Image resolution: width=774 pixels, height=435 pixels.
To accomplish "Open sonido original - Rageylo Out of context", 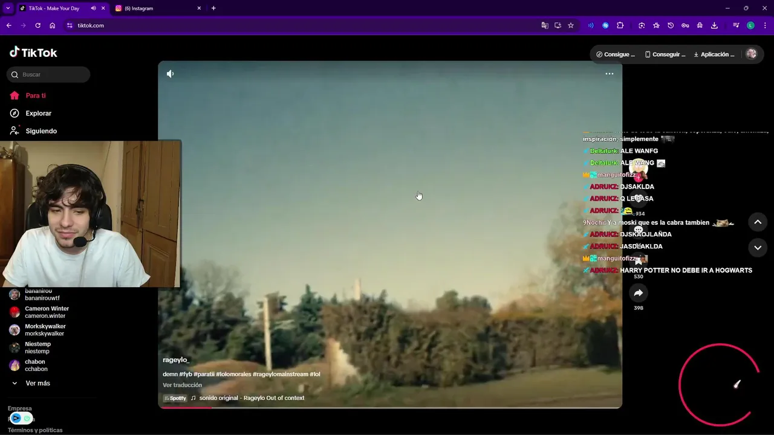I will click(252, 398).
